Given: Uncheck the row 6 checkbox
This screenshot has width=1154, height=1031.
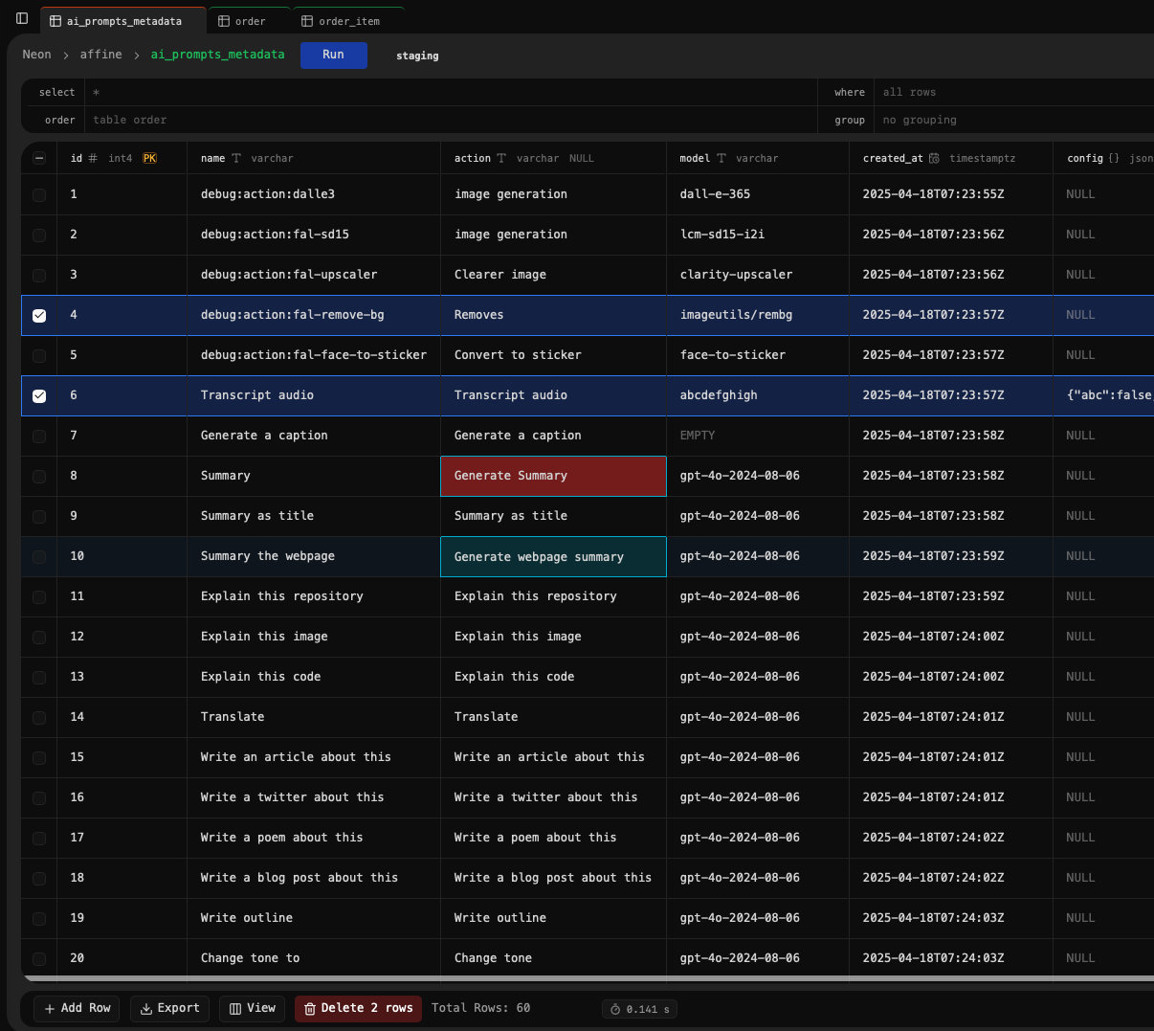Looking at the screenshot, I should coord(39,395).
